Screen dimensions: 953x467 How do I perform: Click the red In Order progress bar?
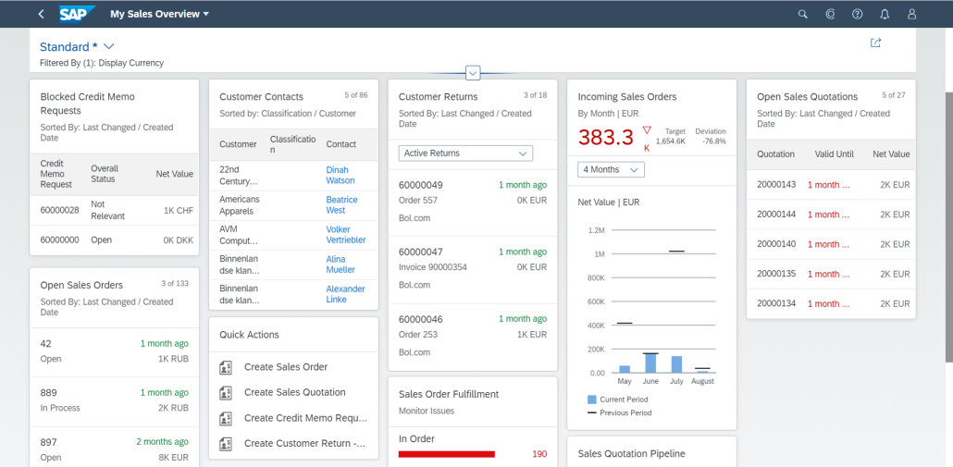tap(447, 454)
